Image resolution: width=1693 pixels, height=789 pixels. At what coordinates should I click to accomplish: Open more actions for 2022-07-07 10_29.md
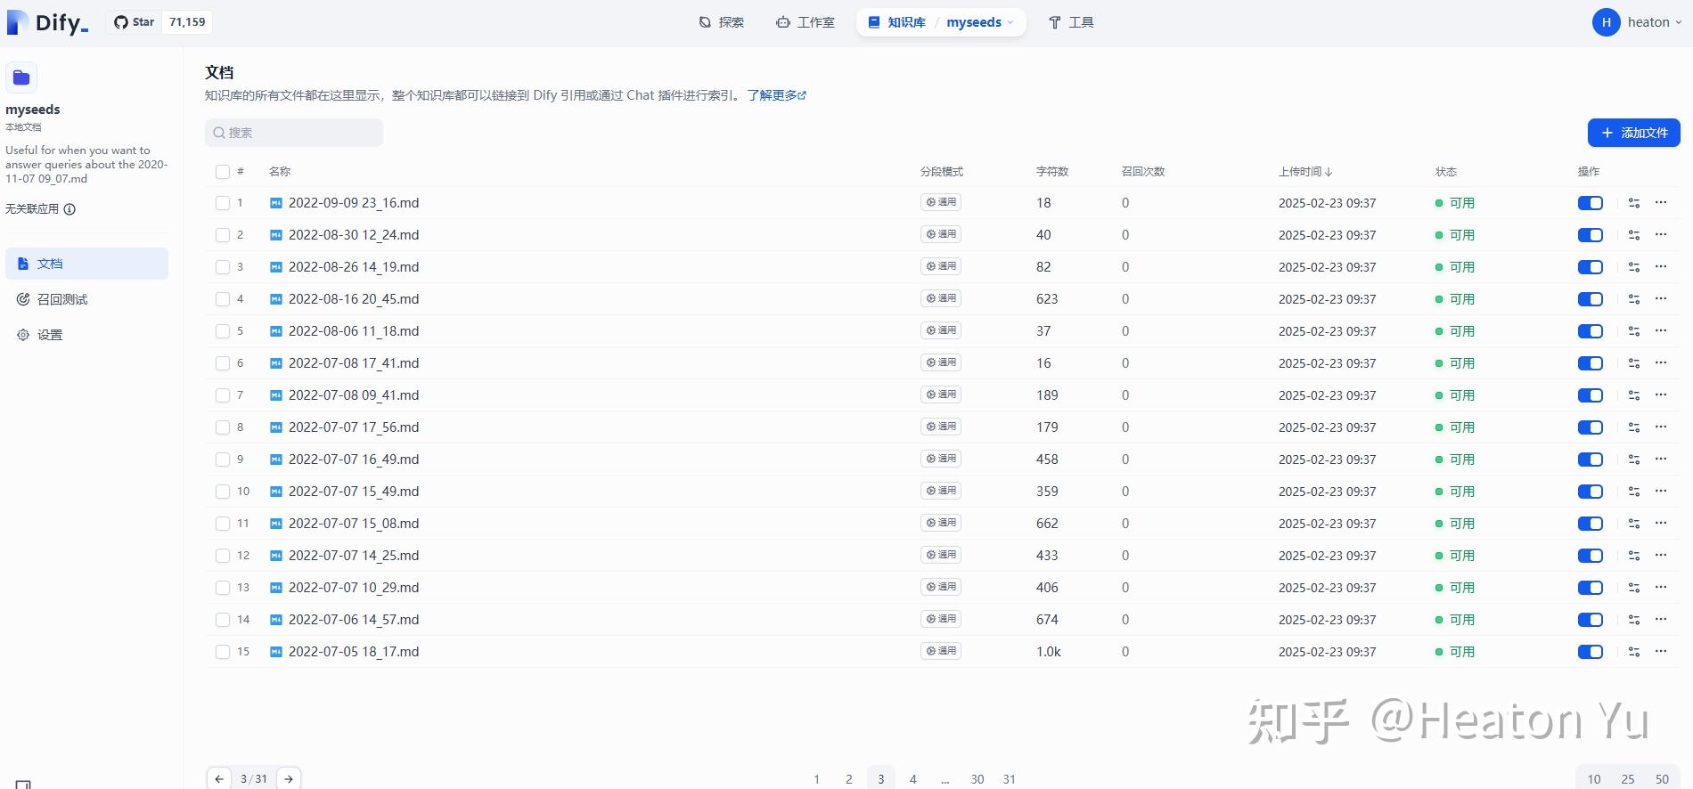[x=1661, y=588]
